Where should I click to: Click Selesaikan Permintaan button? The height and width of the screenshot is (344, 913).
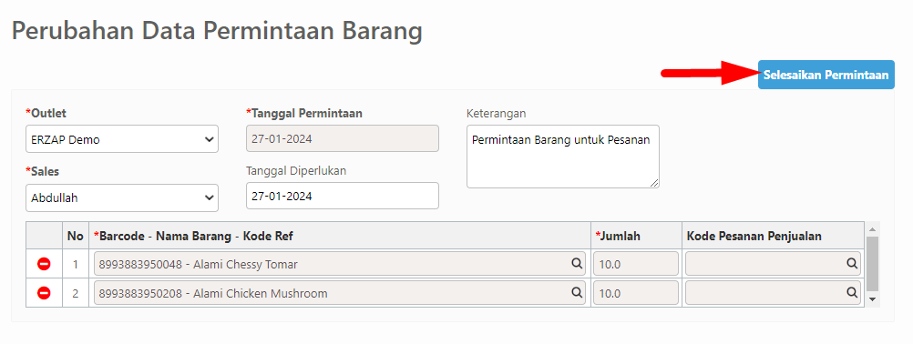tap(826, 75)
